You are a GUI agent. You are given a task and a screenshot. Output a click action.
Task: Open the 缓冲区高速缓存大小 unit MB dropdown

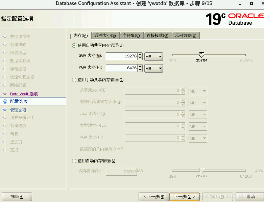(198, 103)
